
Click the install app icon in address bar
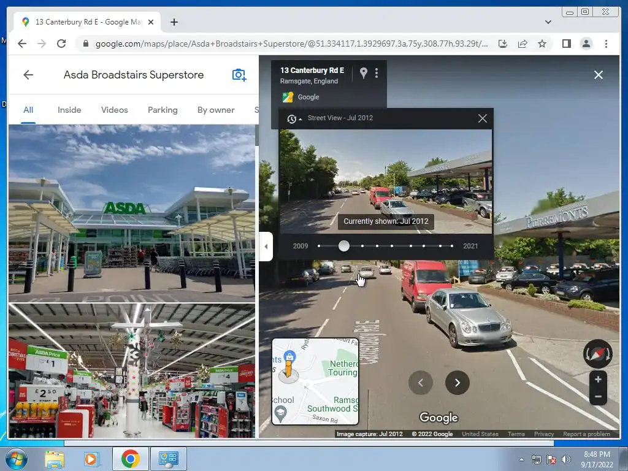pos(503,44)
